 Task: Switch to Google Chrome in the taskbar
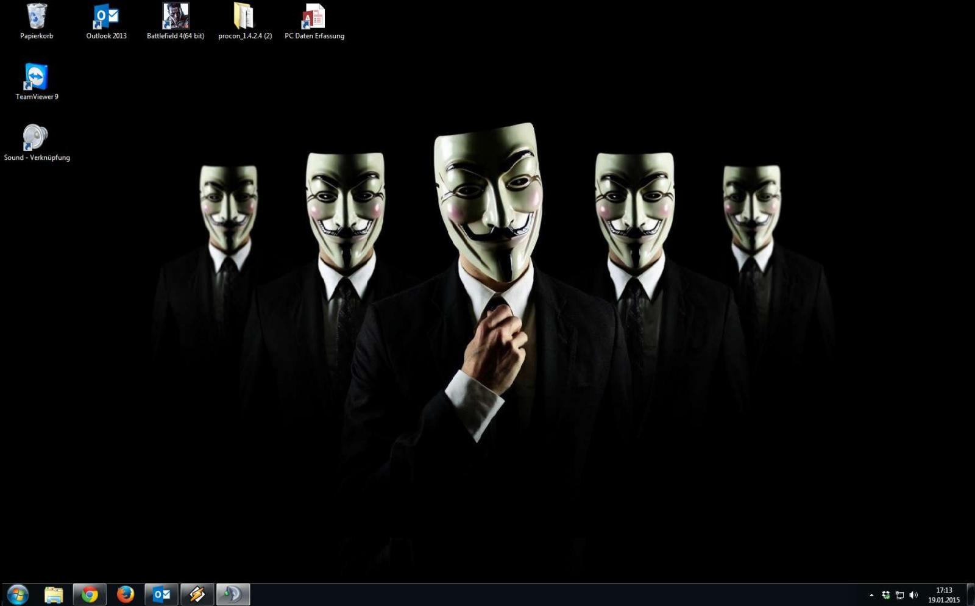90,594
